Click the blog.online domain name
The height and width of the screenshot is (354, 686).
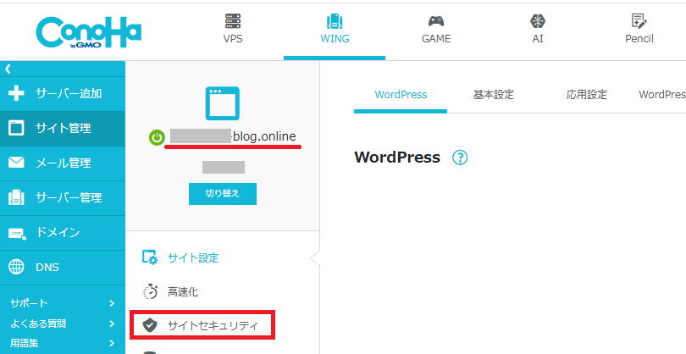[x=233, y=136]
